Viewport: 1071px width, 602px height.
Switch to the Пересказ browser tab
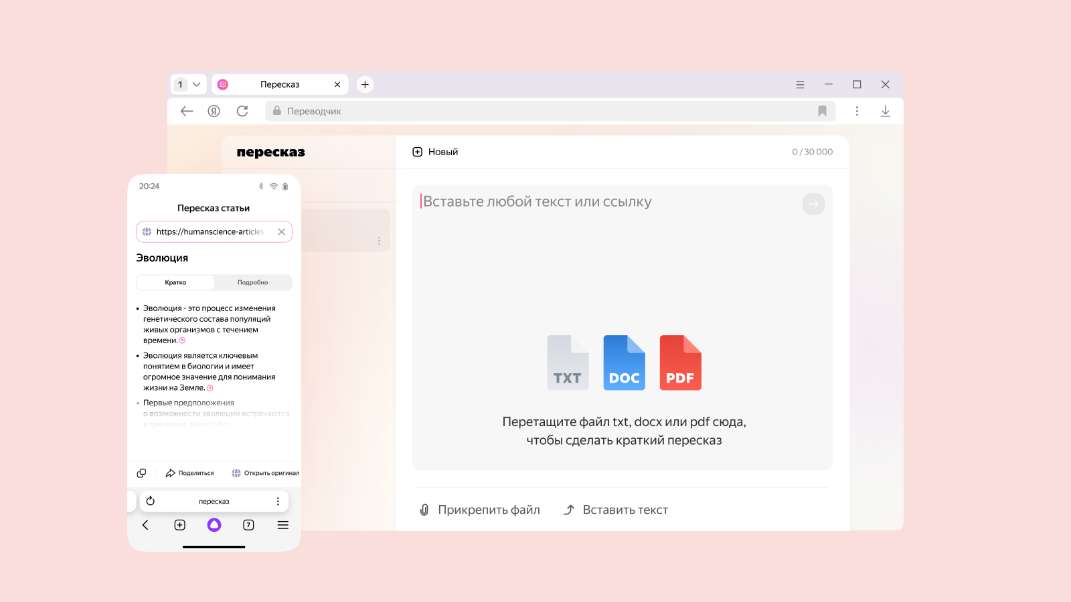tap(280, 84)
